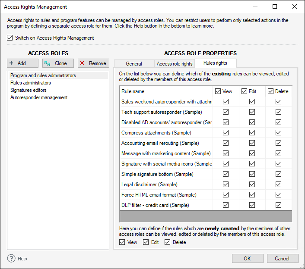The height and width of the screenshot is (269, 305).
Task: Uncheck View for Message with marketing content
Action: (226, 153)
